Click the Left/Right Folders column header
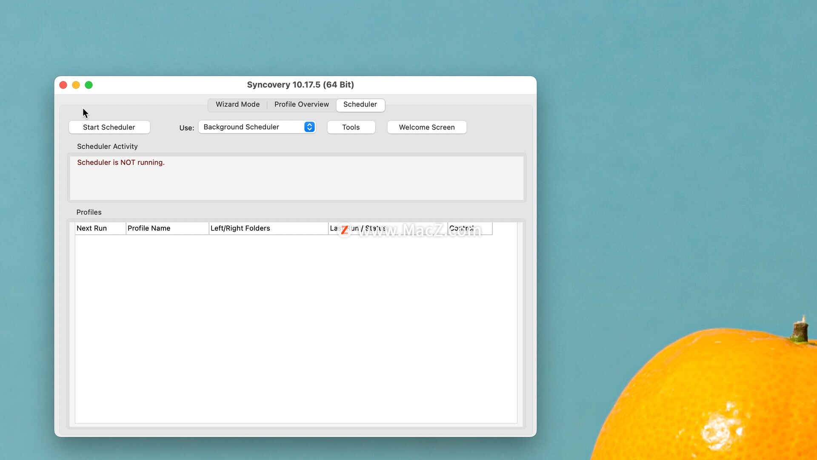The width and height of the screenshot is (817, 460). [269, 228]
